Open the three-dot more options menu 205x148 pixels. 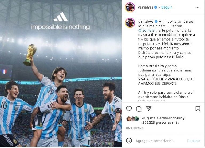pyautogui.click(x=197, y=7)
